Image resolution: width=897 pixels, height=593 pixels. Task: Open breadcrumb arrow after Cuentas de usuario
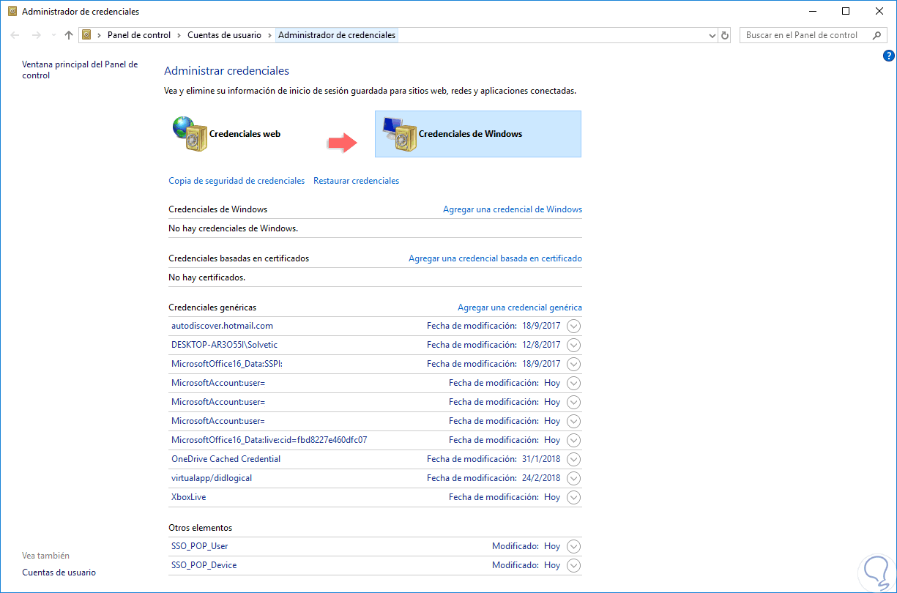(269, 35)
